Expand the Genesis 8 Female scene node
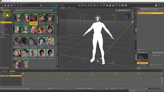164x92 pixels. click(x=141, y=13)
